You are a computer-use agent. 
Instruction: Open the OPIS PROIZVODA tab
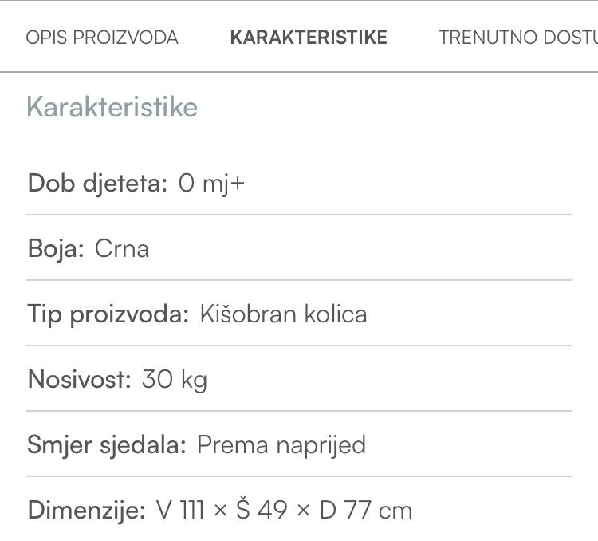coord(102,38)
